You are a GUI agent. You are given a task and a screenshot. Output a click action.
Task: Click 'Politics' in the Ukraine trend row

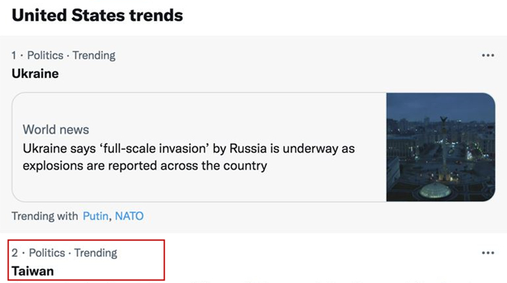(x=45, y=55)
